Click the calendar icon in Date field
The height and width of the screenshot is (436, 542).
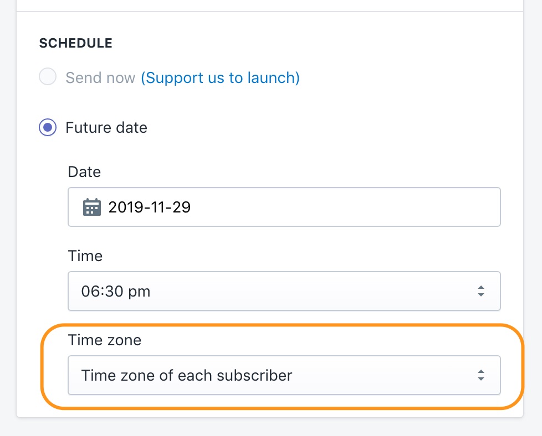(x=91, y=207)
